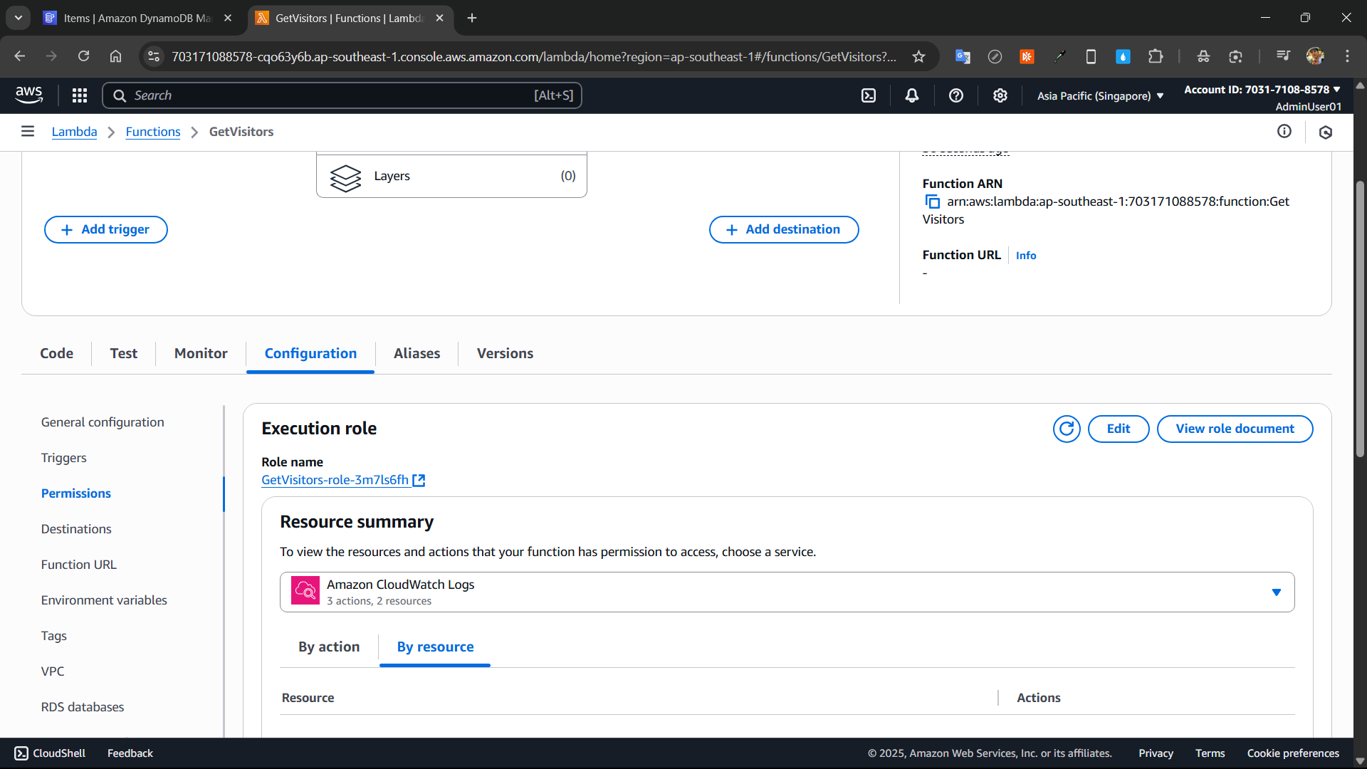Toggle the side navigation hamburger menu
Viewport: 1367px width, 769px height.
coord(28,131)
